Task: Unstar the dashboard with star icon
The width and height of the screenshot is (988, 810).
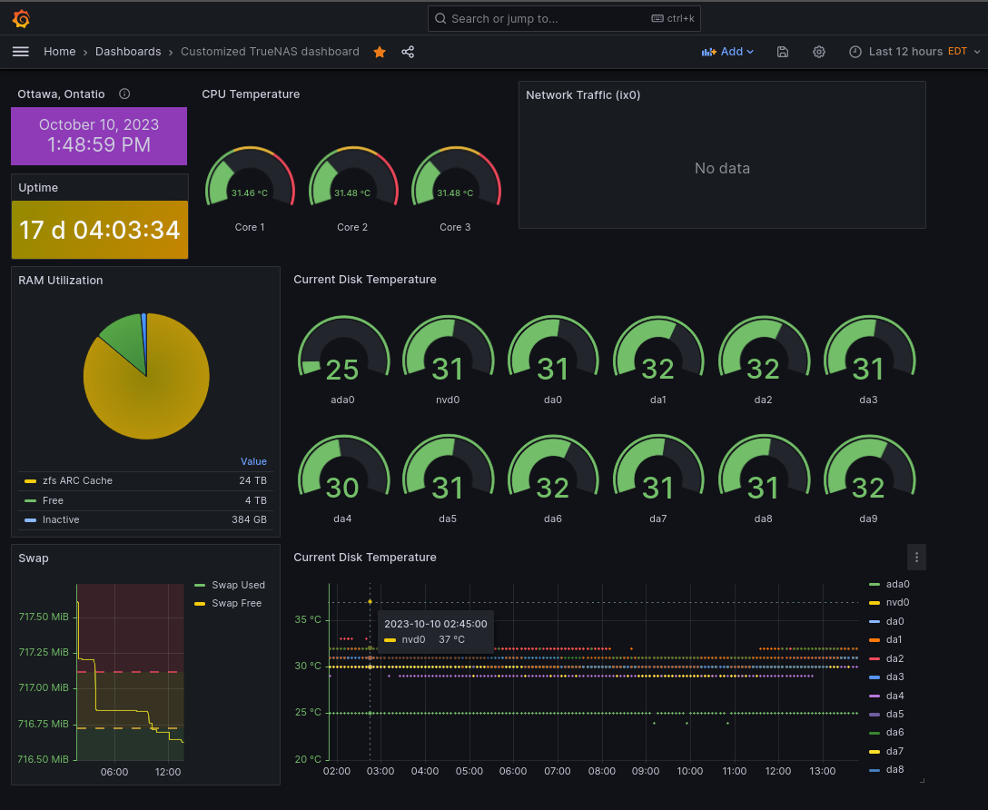Action: pos(380,52)
